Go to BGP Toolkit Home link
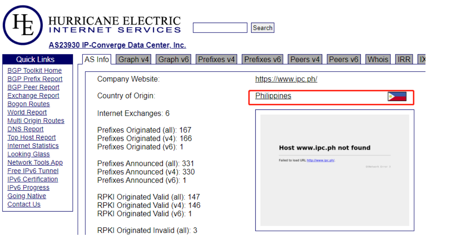Screen dimensions: 452x244 point(35,71)
